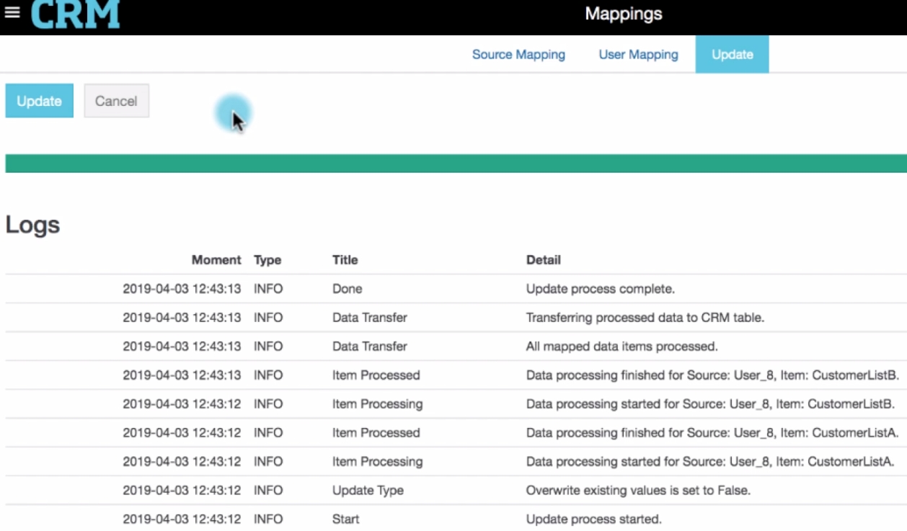Click the Detail column header
Screen dimensions: 907x531
pyautogui.click(x=543, y=260)
